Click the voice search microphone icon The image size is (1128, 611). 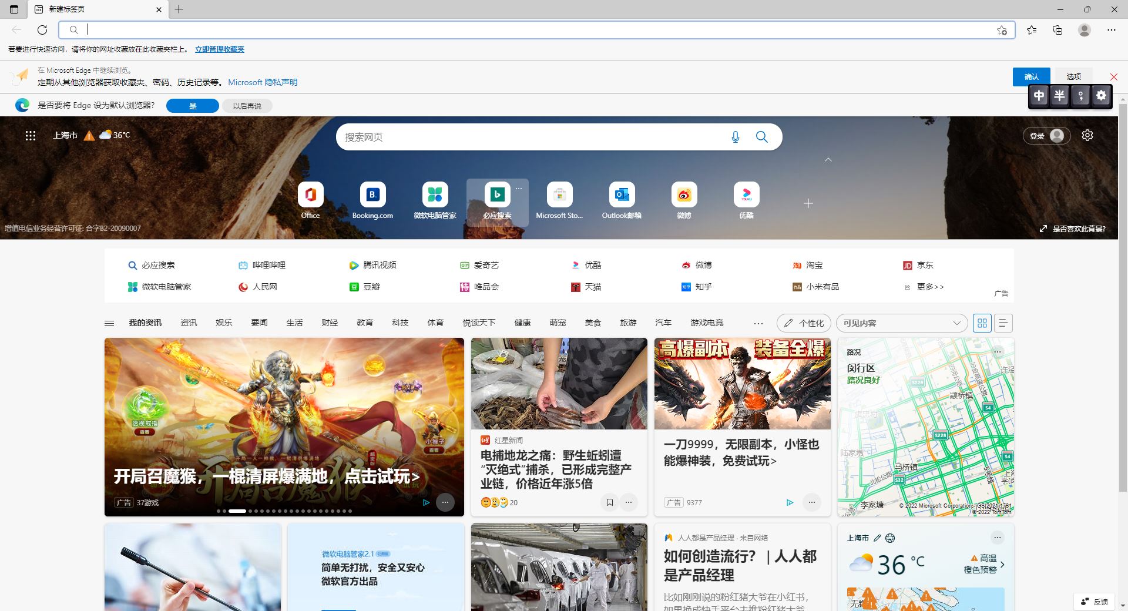(x=735, y=137)
